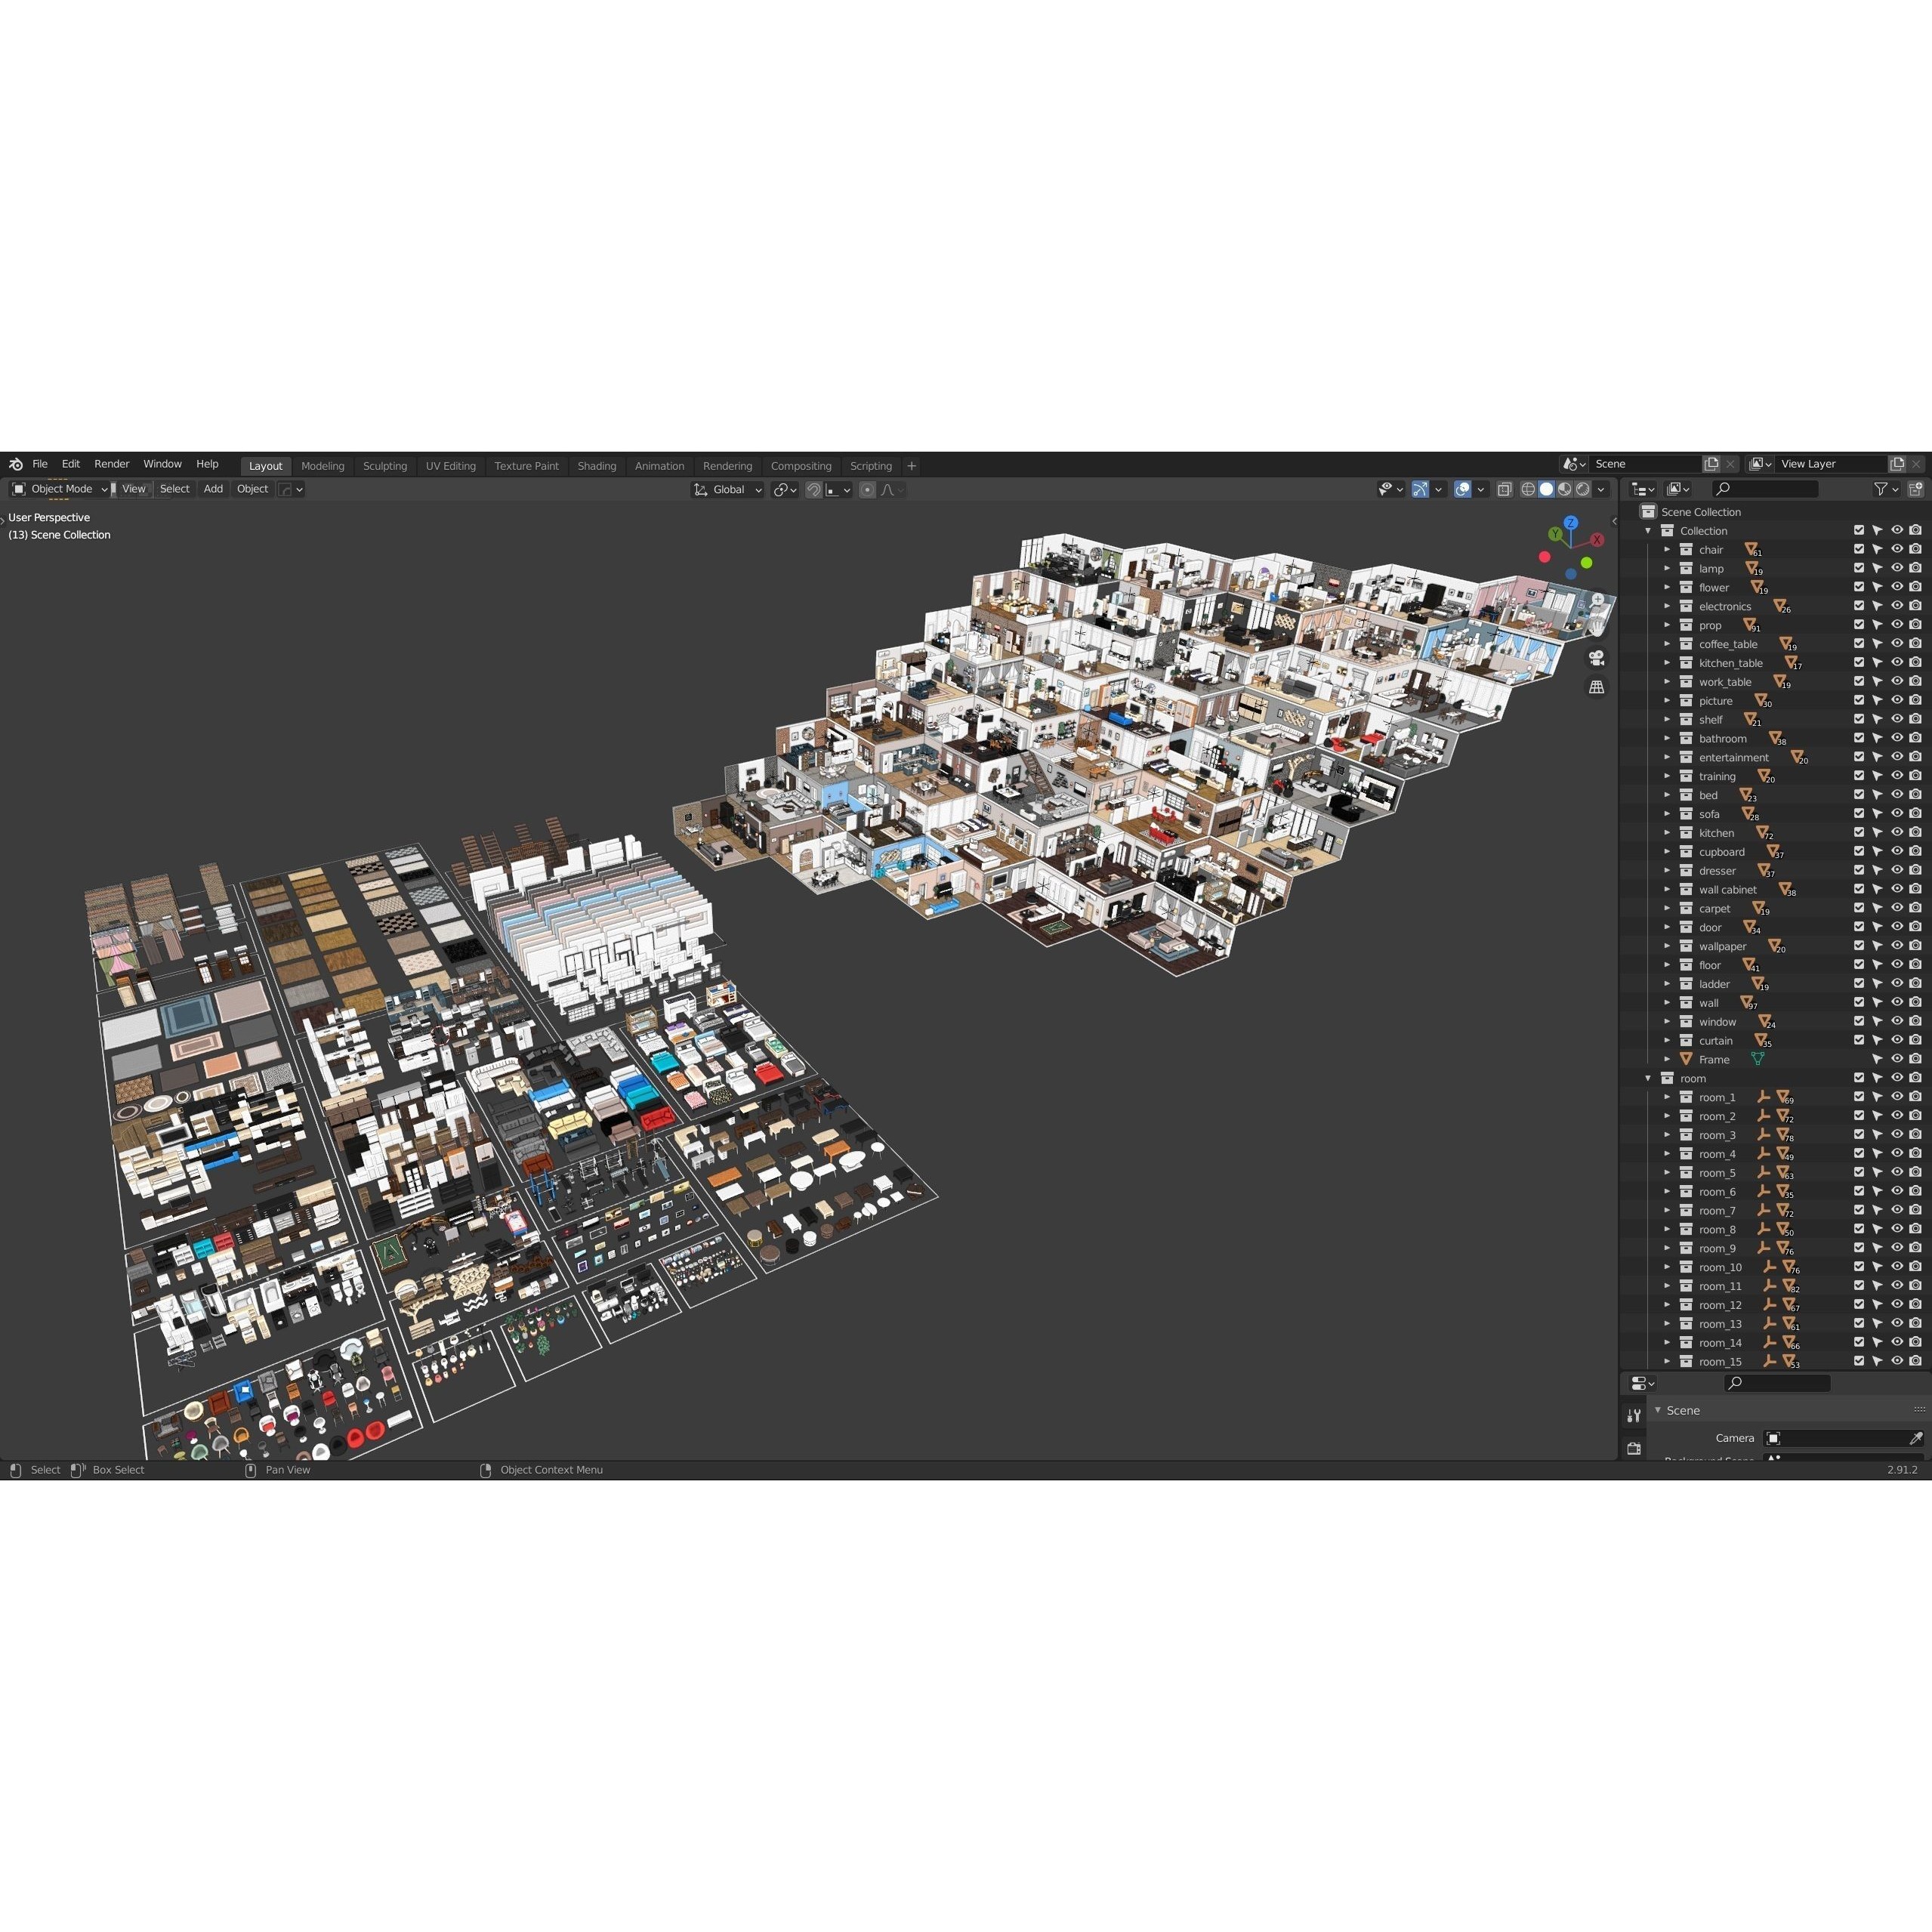
Task: Enable proportional editing in the header
Action: coord(868,490)
